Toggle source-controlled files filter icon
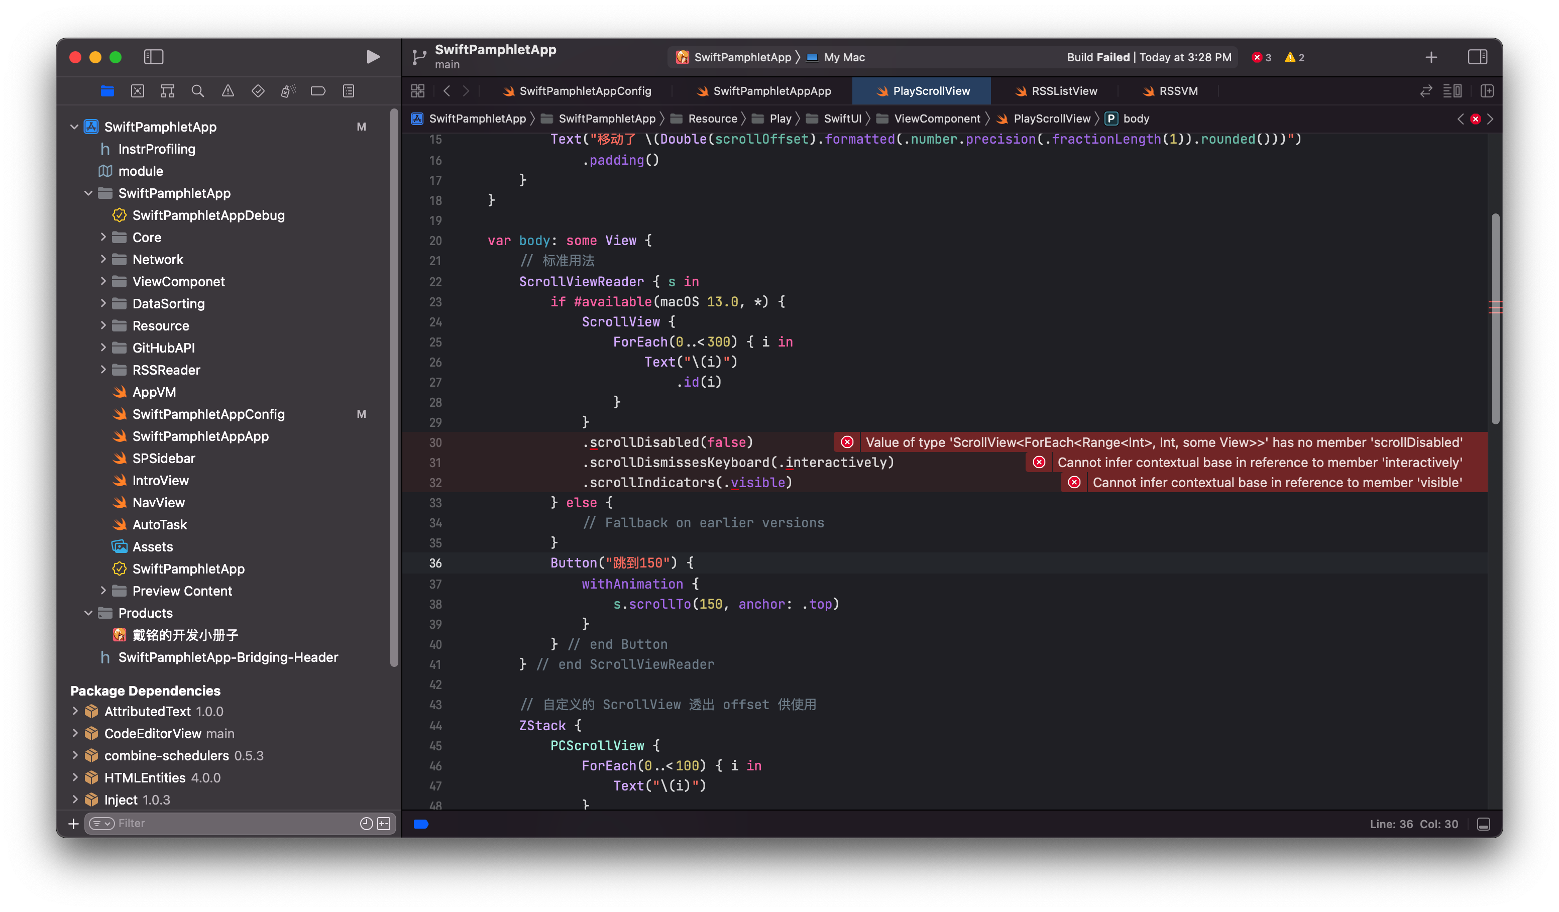The width and height of the screenshot is (1559, 912). 384,823
